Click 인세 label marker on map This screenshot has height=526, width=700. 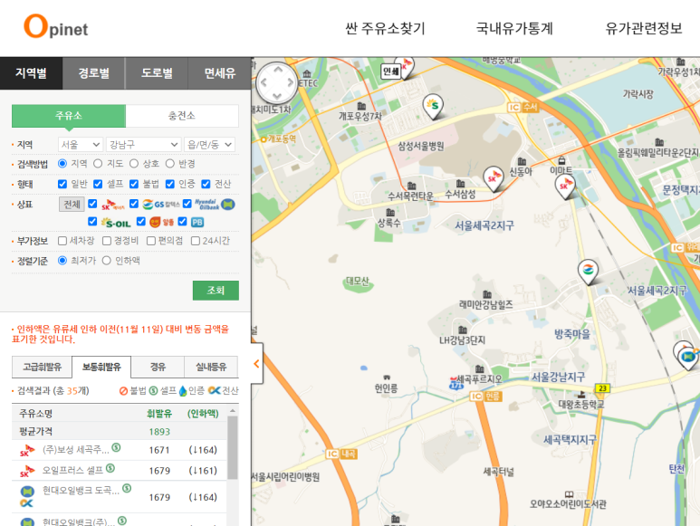click(390, 71)
